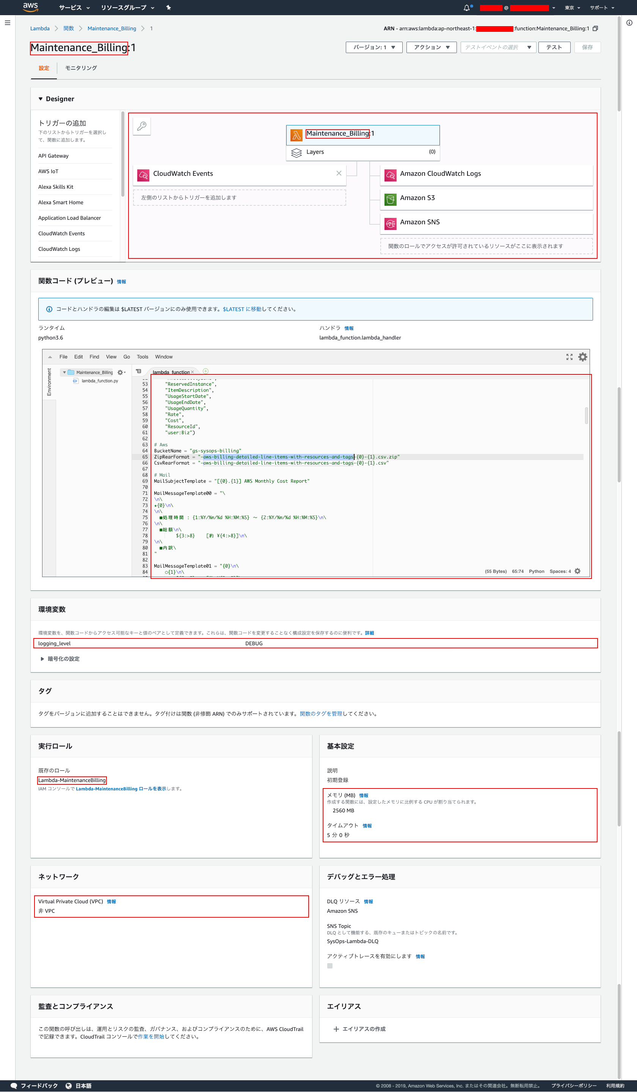Click the AWS home logo
The width and height of the screenshot is (637, 1092).
point(30,7)
